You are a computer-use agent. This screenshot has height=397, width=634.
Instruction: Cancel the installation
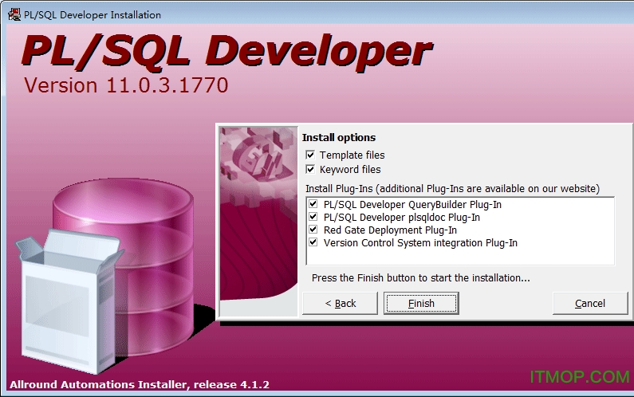point(590,303)
